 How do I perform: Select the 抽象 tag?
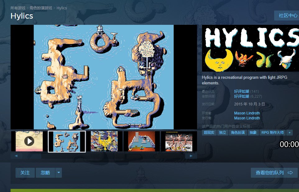pyautogui.click(x=253, y=132)
